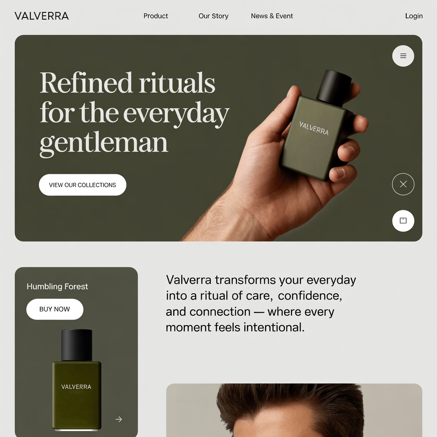Click the green Valverra bottle product image
The width and height of the screenshot is (437, 437).
click(x=77, y=380)
